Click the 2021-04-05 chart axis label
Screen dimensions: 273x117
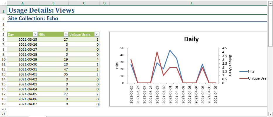pyautogui.click(x=202, y=94)
